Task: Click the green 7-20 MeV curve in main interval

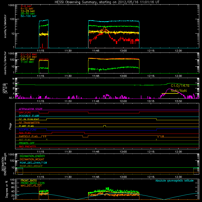Action: (x=114, y=68)
